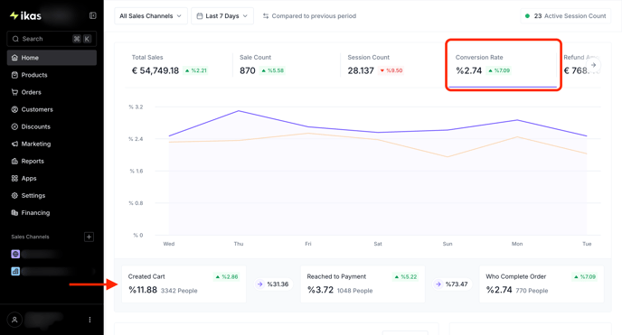Open the Products section

click(52, 75)
